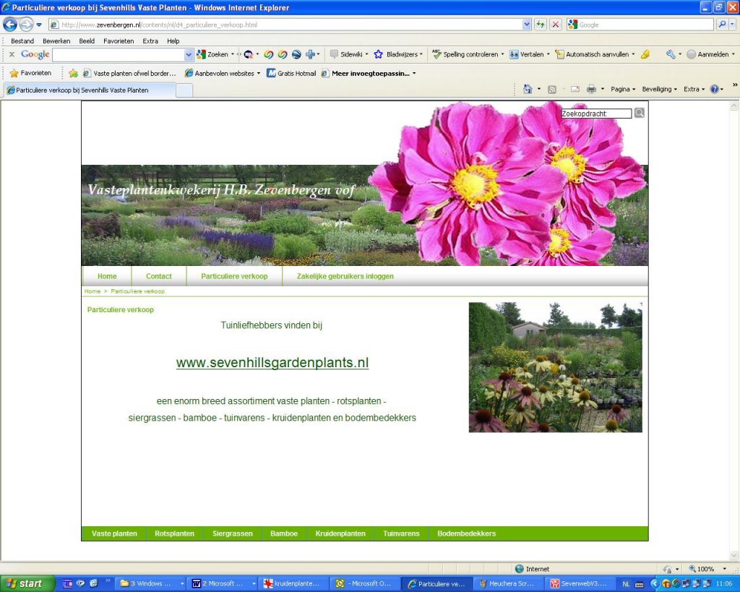This screenshot has height=592, width=740.
Task: Open the Pagina dropdown menu
Action: pyautogui.click(x=623, y=89)
